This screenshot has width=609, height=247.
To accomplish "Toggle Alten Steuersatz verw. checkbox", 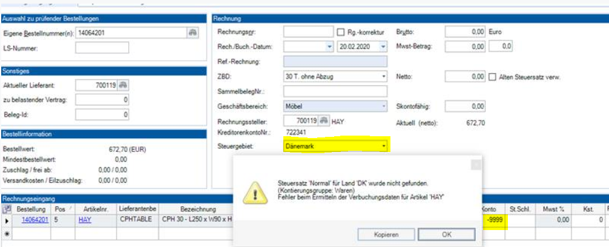I will pyautogui.click(x=492, y=77).
